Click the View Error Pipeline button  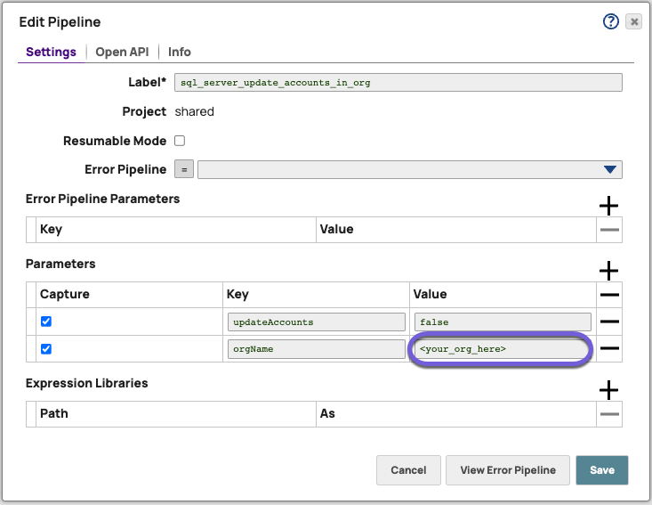point(508,470)
